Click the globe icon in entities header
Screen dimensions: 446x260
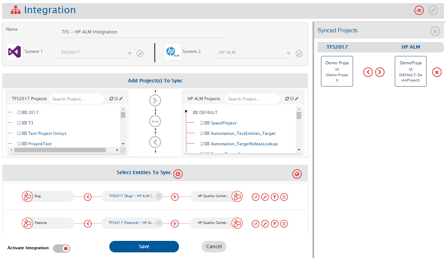coord(297,174)
